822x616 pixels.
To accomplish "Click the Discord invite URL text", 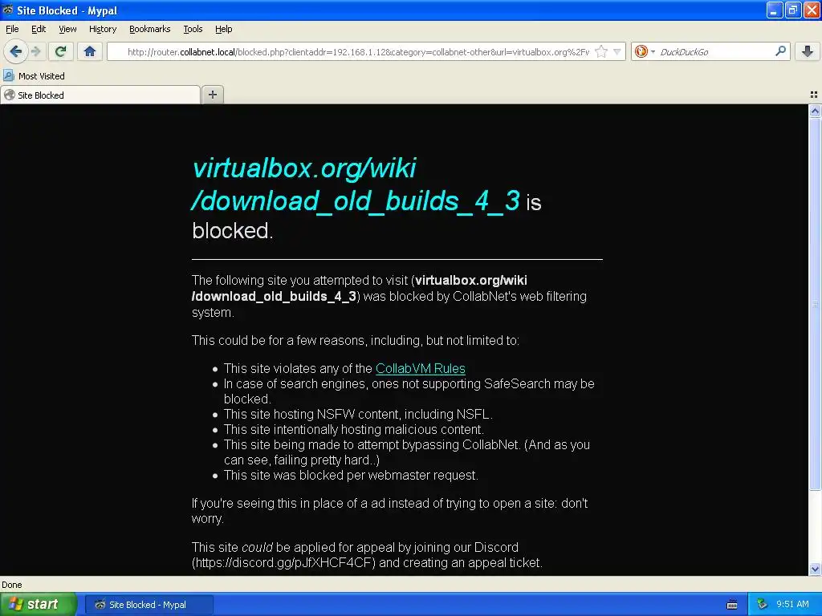I will click(x=283, y=562).
